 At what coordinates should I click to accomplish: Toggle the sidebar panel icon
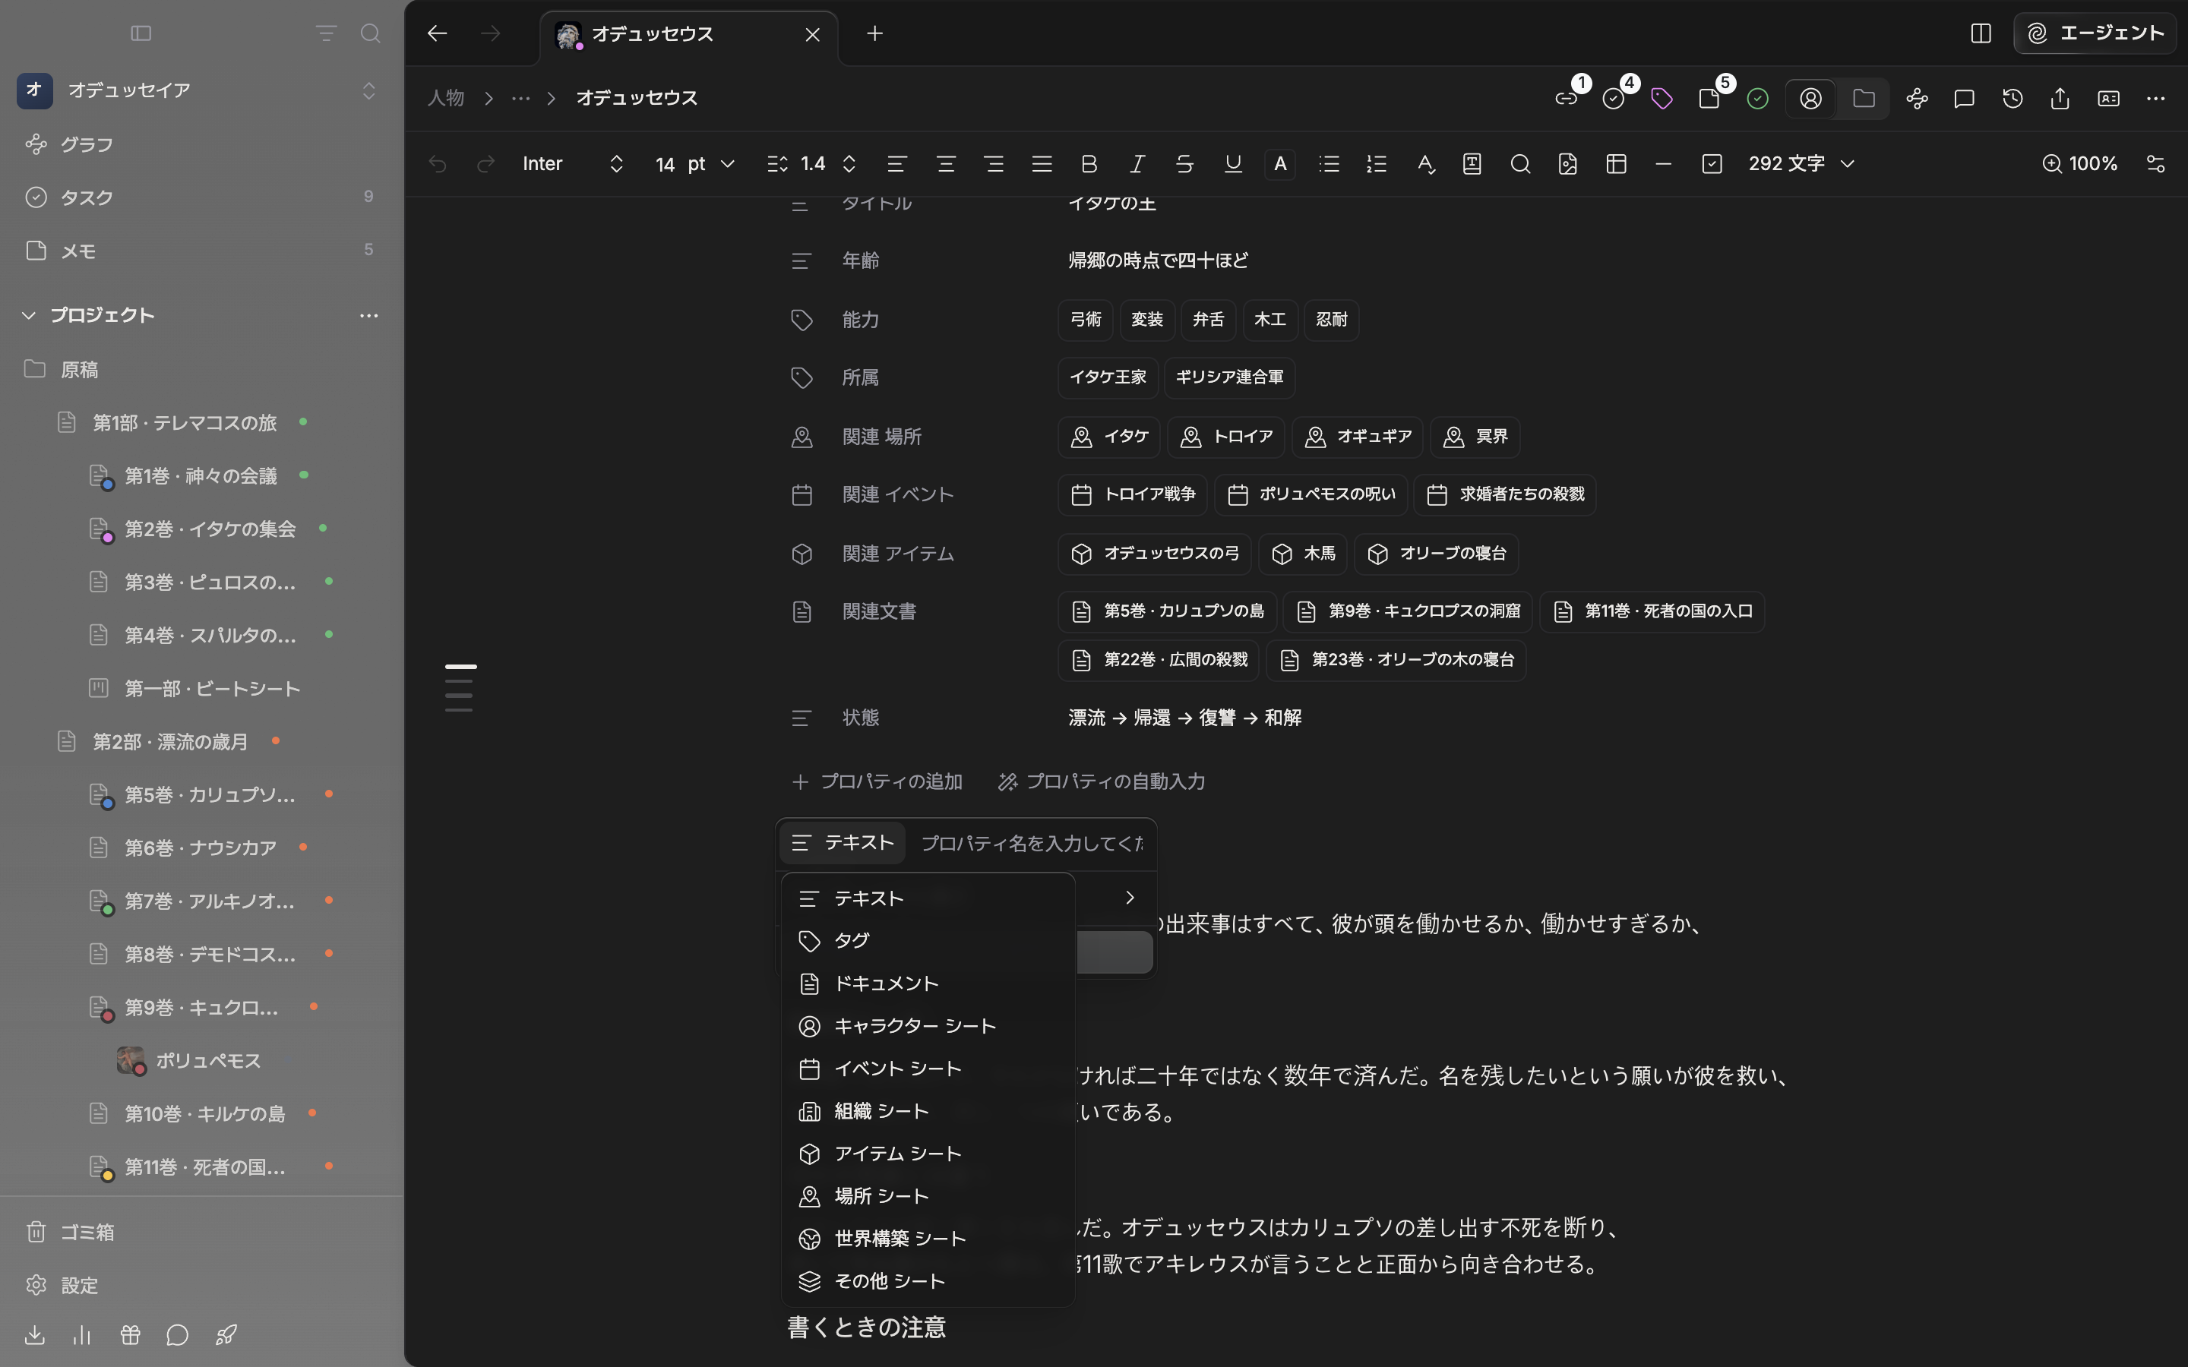point(141,33)
